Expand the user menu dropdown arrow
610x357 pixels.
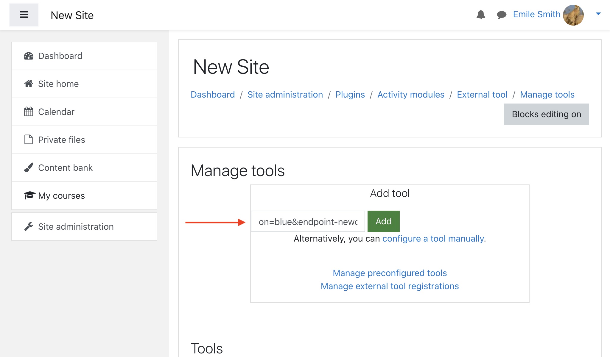598,14
